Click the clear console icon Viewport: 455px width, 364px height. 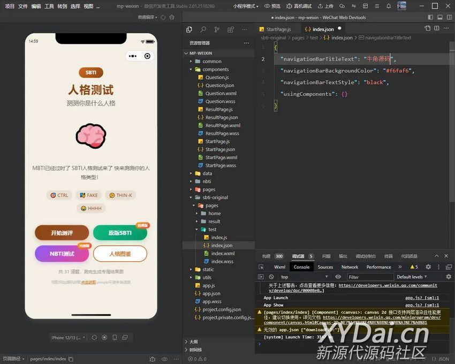pos(271,277)
